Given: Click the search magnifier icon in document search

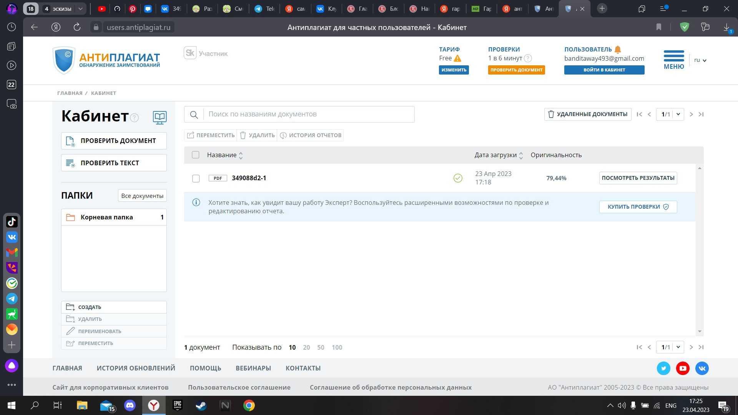Looking at the screenshot, I should [x=194, y=115].
